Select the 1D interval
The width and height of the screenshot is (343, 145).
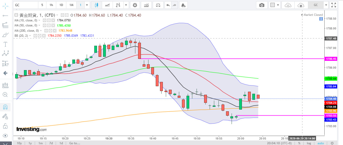click(61, 5)
